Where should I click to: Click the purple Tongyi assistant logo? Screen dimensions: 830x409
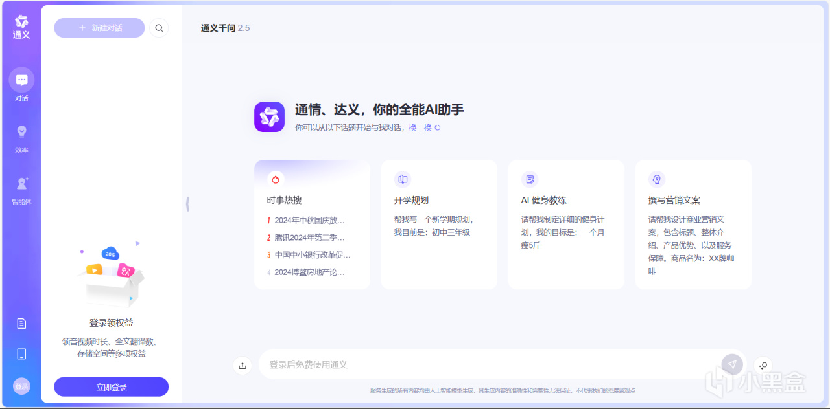coord(269,116)
